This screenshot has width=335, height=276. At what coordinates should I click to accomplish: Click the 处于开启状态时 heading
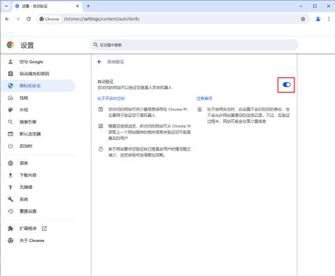(x=111, y=98)
